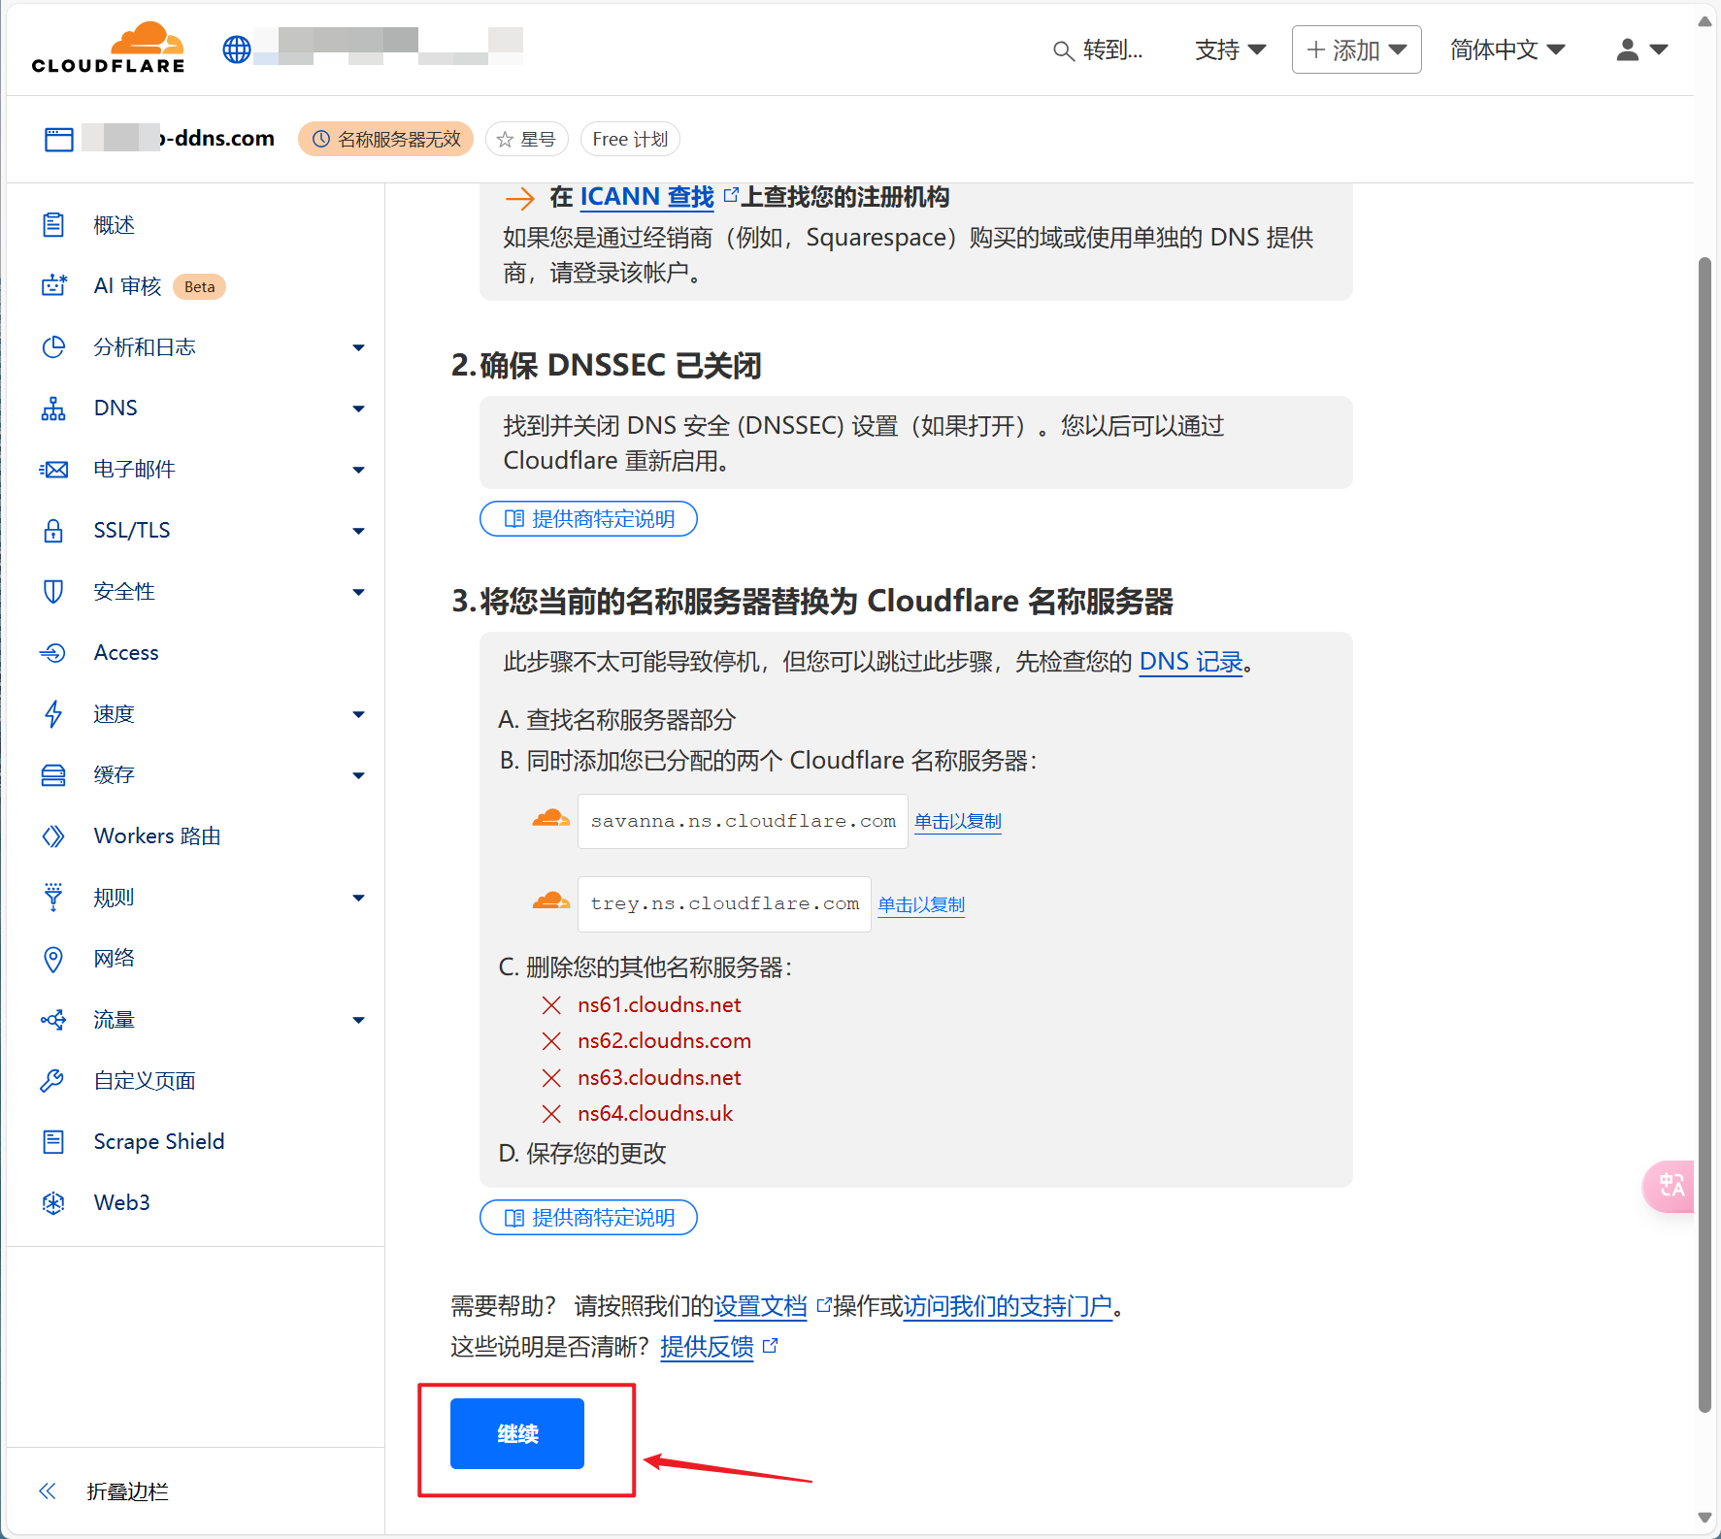The height and width of the screenshot is (1539, 1721).
Task: Click the 电子邮件 envelope icon
Action: [x=53, y=470]
